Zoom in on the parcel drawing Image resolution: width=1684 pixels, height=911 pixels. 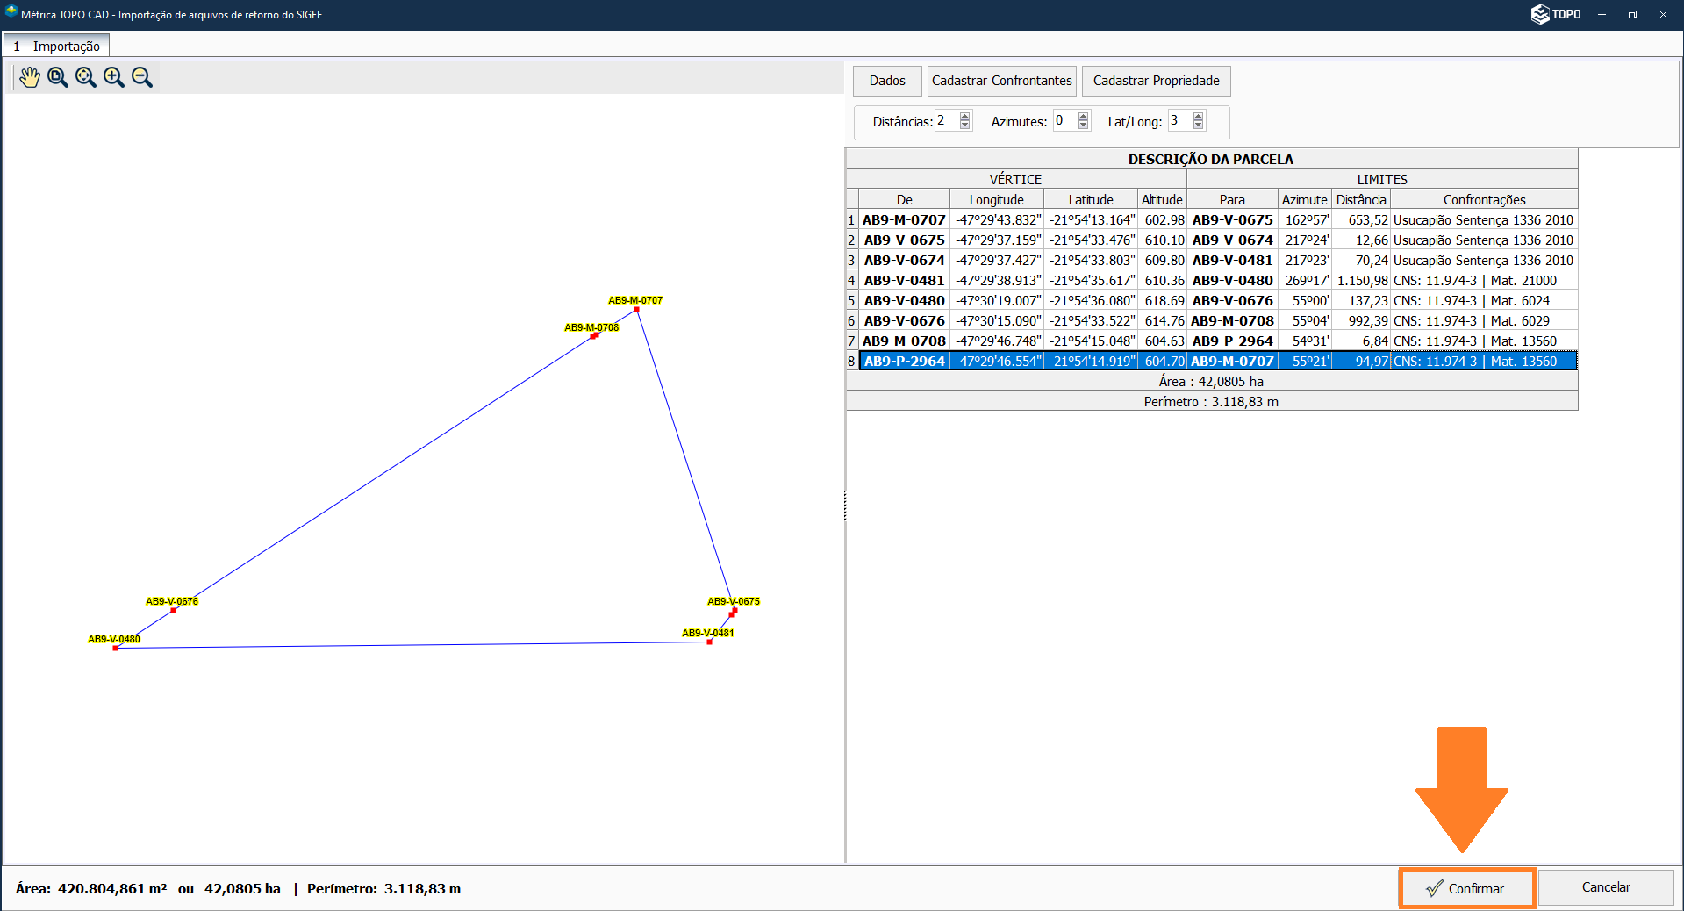[114, 77]
